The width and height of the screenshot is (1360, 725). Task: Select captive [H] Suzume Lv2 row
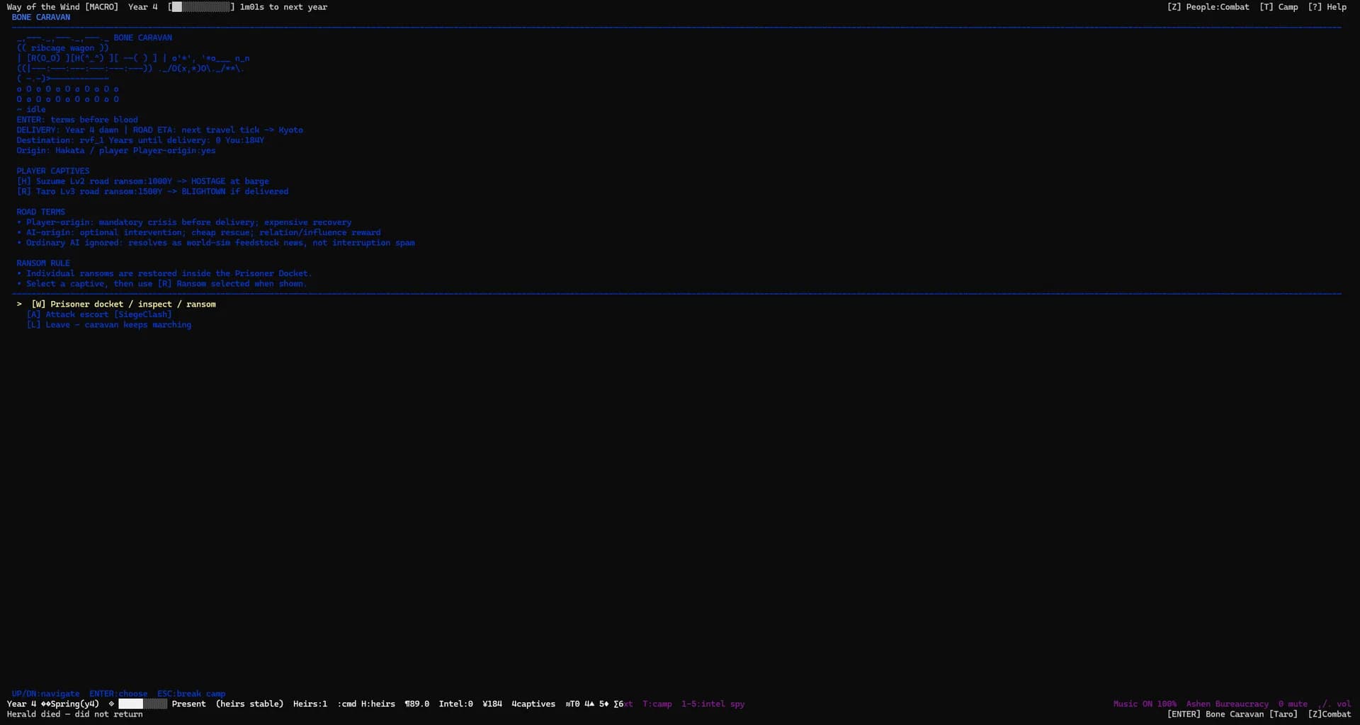pos(142,181)
